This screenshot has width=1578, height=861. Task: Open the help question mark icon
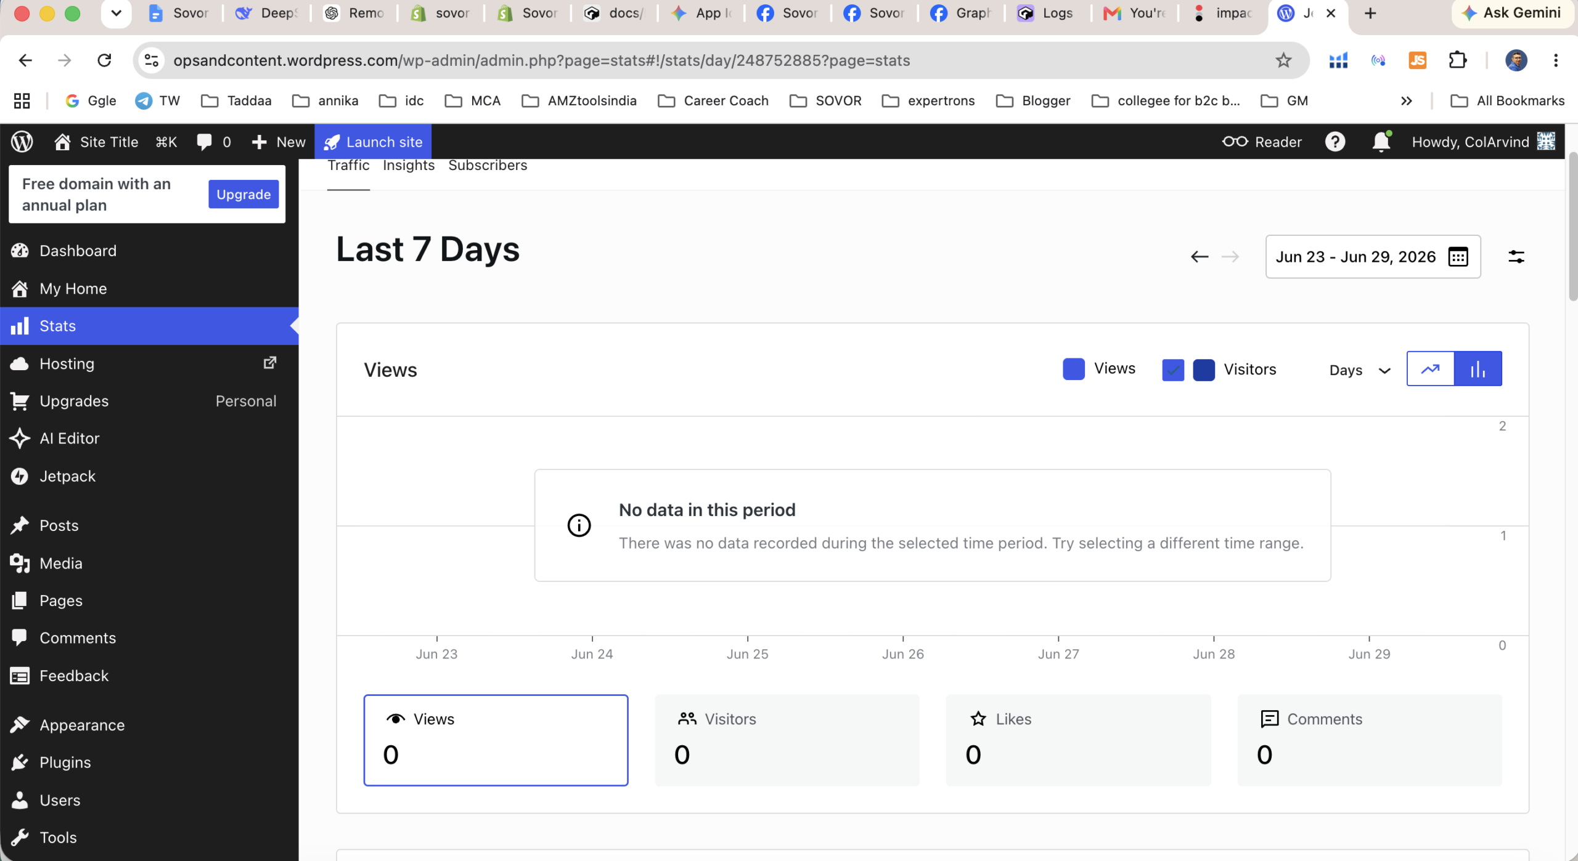(x=1335, y=142)
